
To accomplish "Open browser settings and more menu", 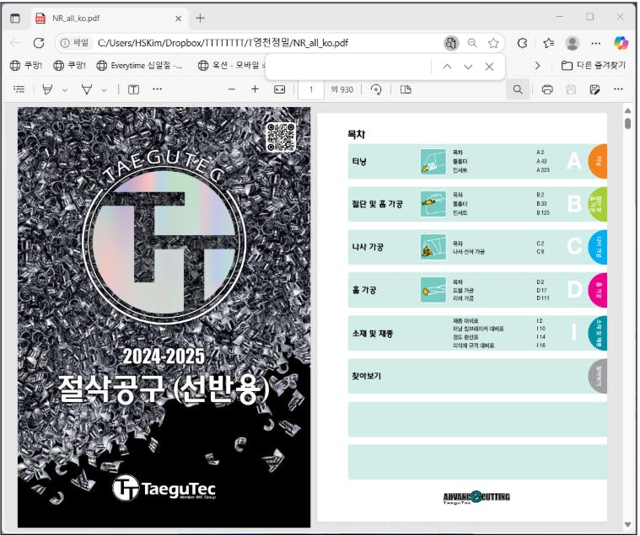I will [595, 43].
